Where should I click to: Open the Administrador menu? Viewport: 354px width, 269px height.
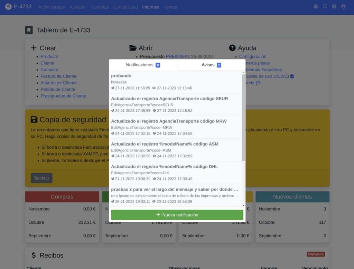point(52,7)
